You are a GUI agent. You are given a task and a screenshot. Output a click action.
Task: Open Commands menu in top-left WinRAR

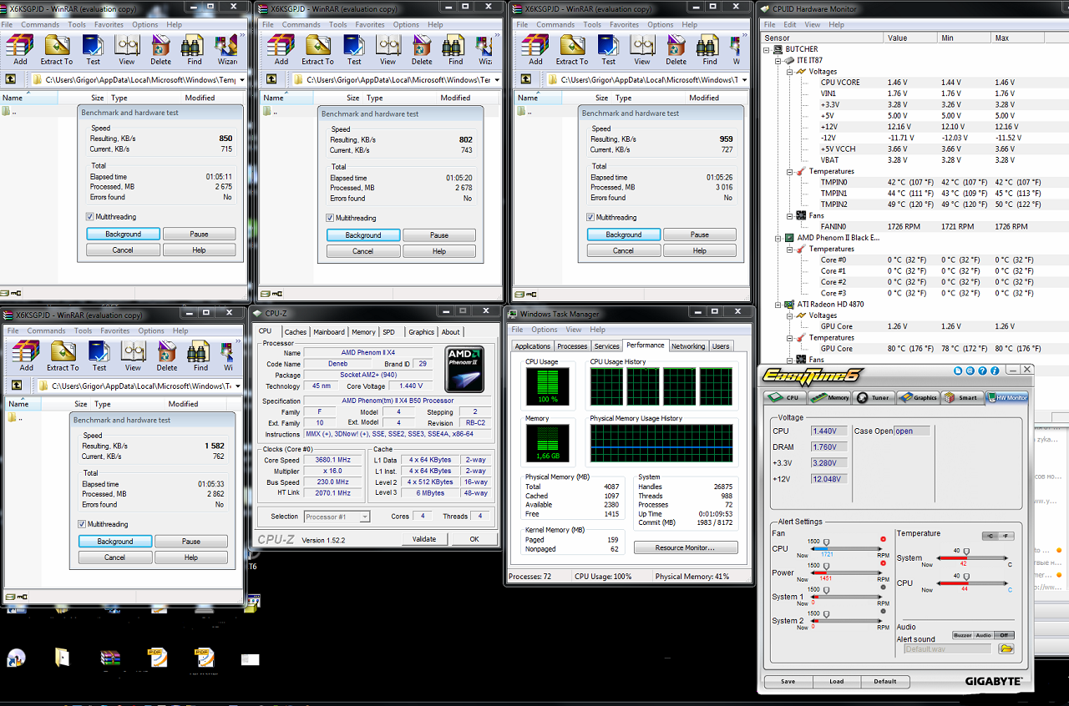point(41,25)
